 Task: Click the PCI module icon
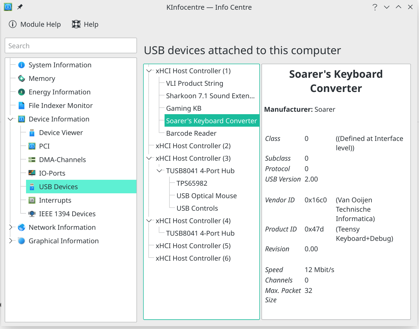pos(32,146)
